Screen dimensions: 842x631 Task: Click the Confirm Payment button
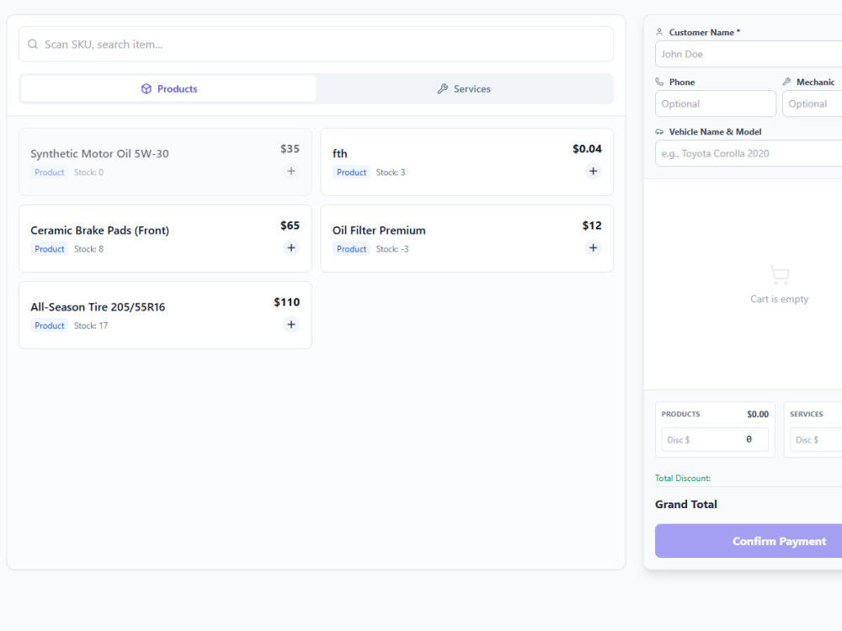(749, 541)
